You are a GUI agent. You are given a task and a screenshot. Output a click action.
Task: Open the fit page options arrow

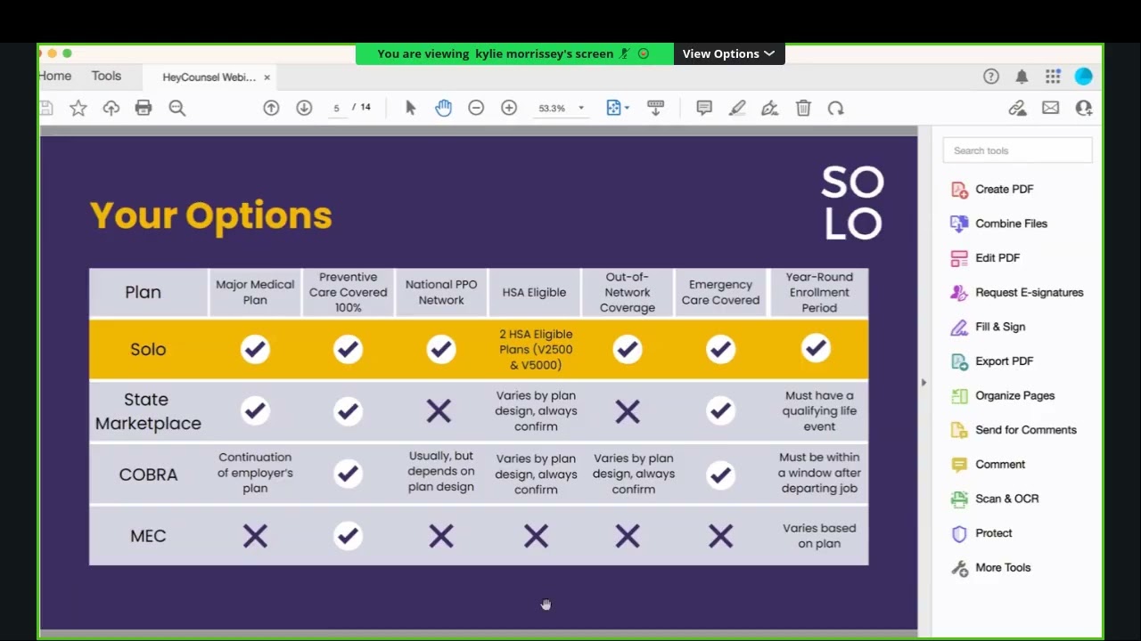627,108
